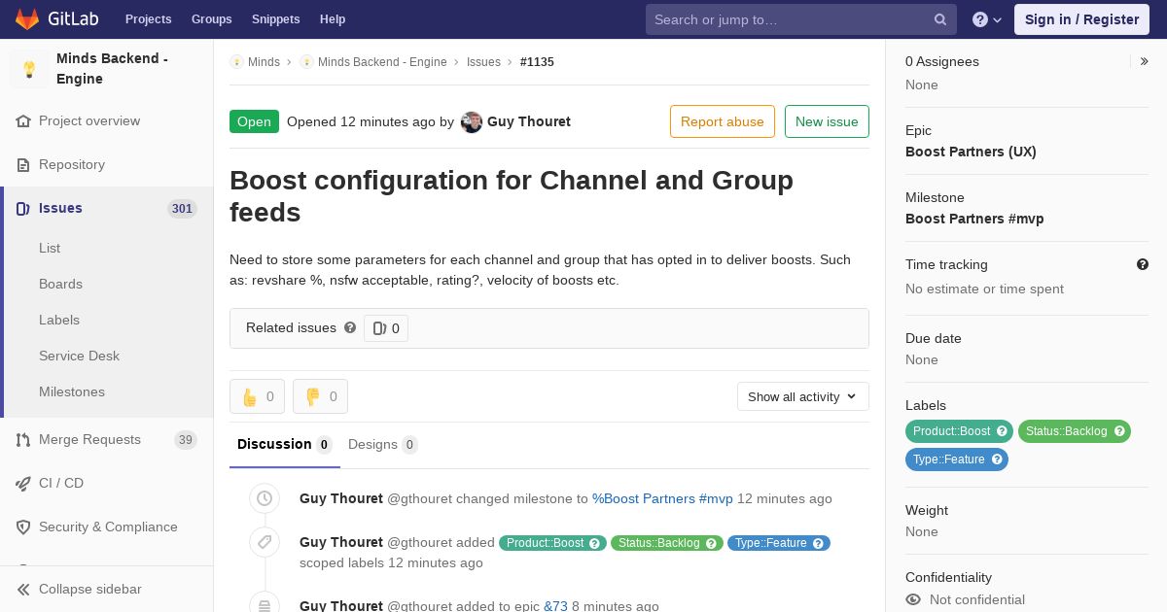Click the #1135 breadcrumb
The image size is (1167, 612).
coord(537,62)
